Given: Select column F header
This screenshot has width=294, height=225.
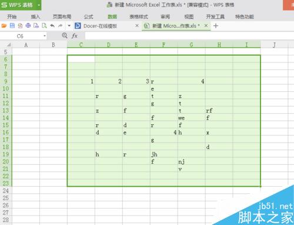Looking at the screenshot, I should click(163, 45).
